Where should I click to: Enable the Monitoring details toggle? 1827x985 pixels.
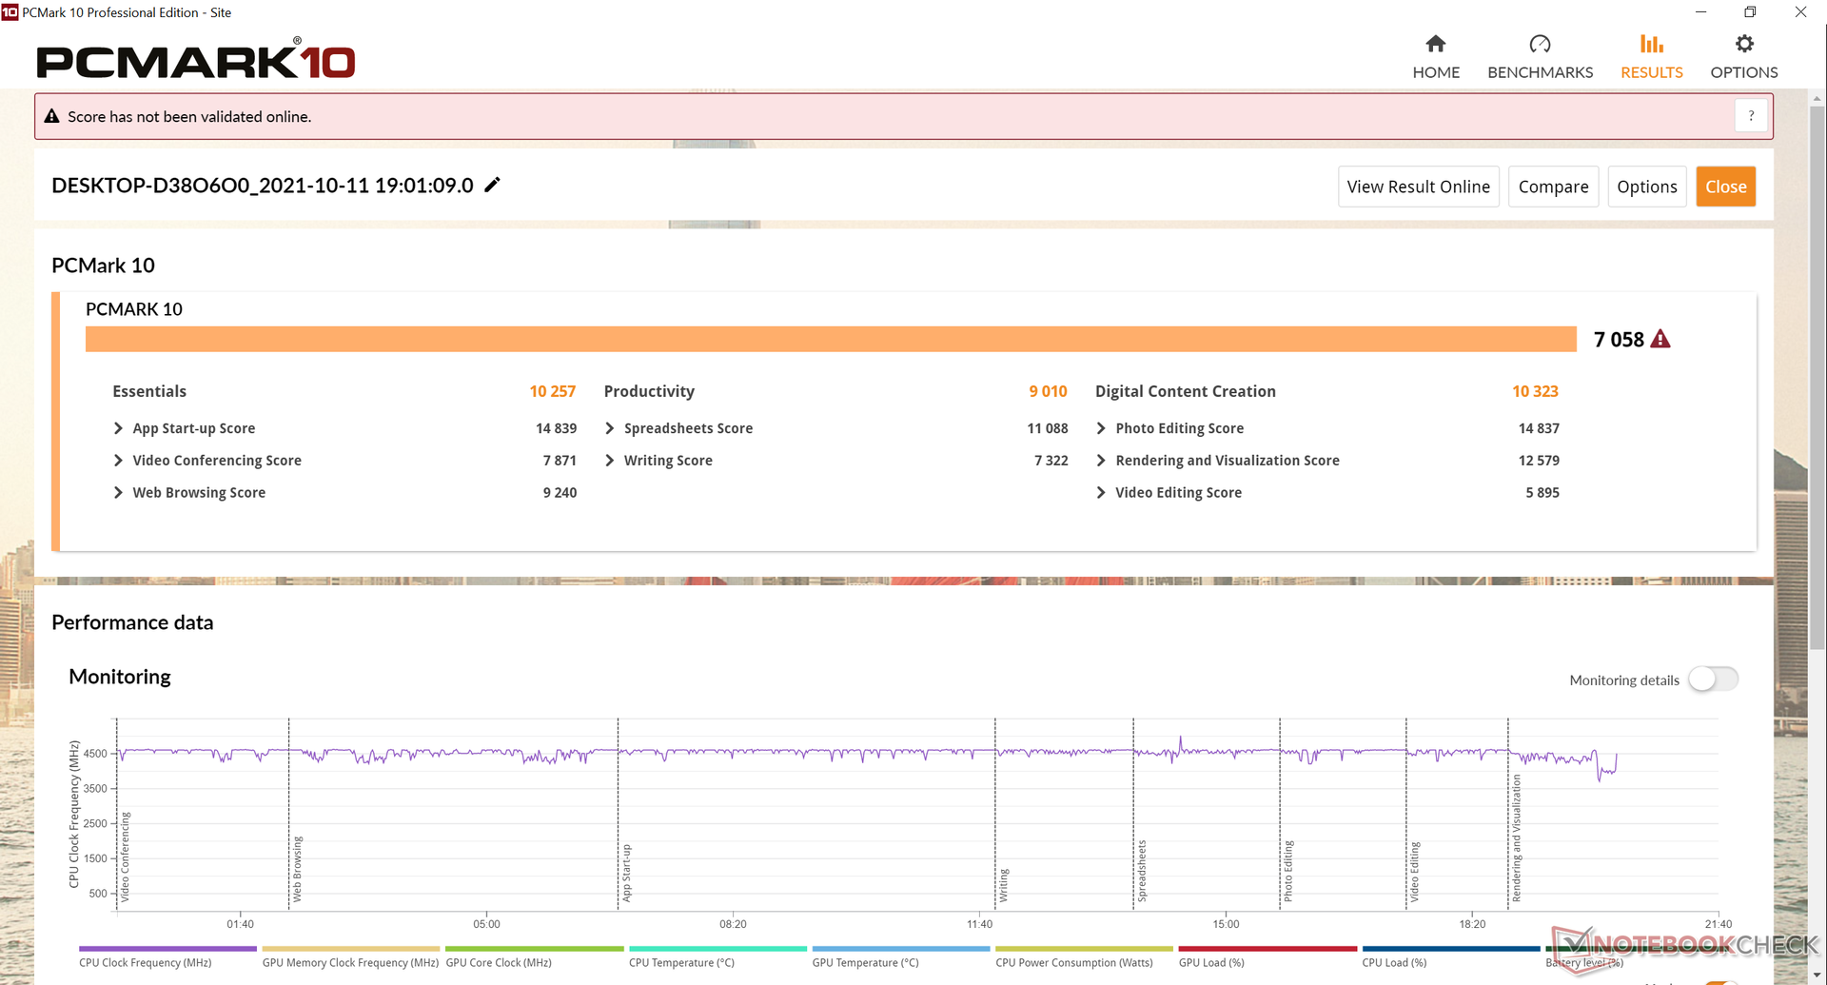1713,680
